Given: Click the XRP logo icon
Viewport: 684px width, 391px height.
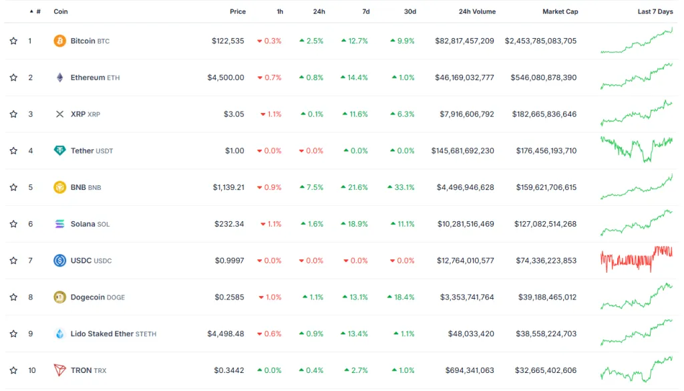Looking at the screenshot, I should click(x=60, y=114).
